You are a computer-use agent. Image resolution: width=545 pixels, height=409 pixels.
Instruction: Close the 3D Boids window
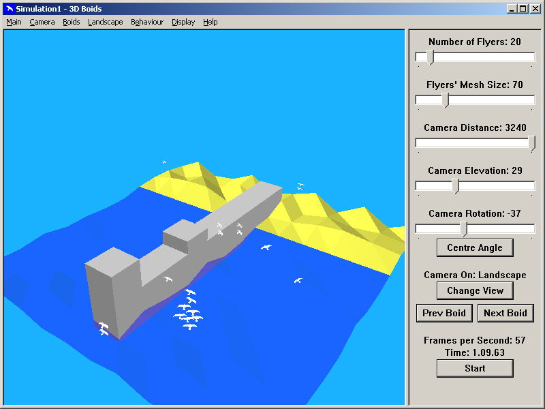[535, 9]
